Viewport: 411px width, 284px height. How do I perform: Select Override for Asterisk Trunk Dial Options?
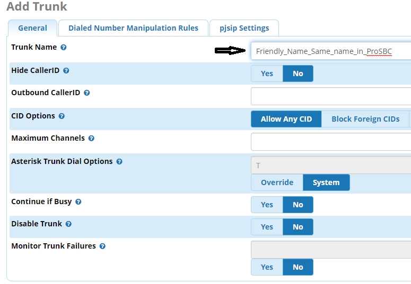click(x=277, y=182)
